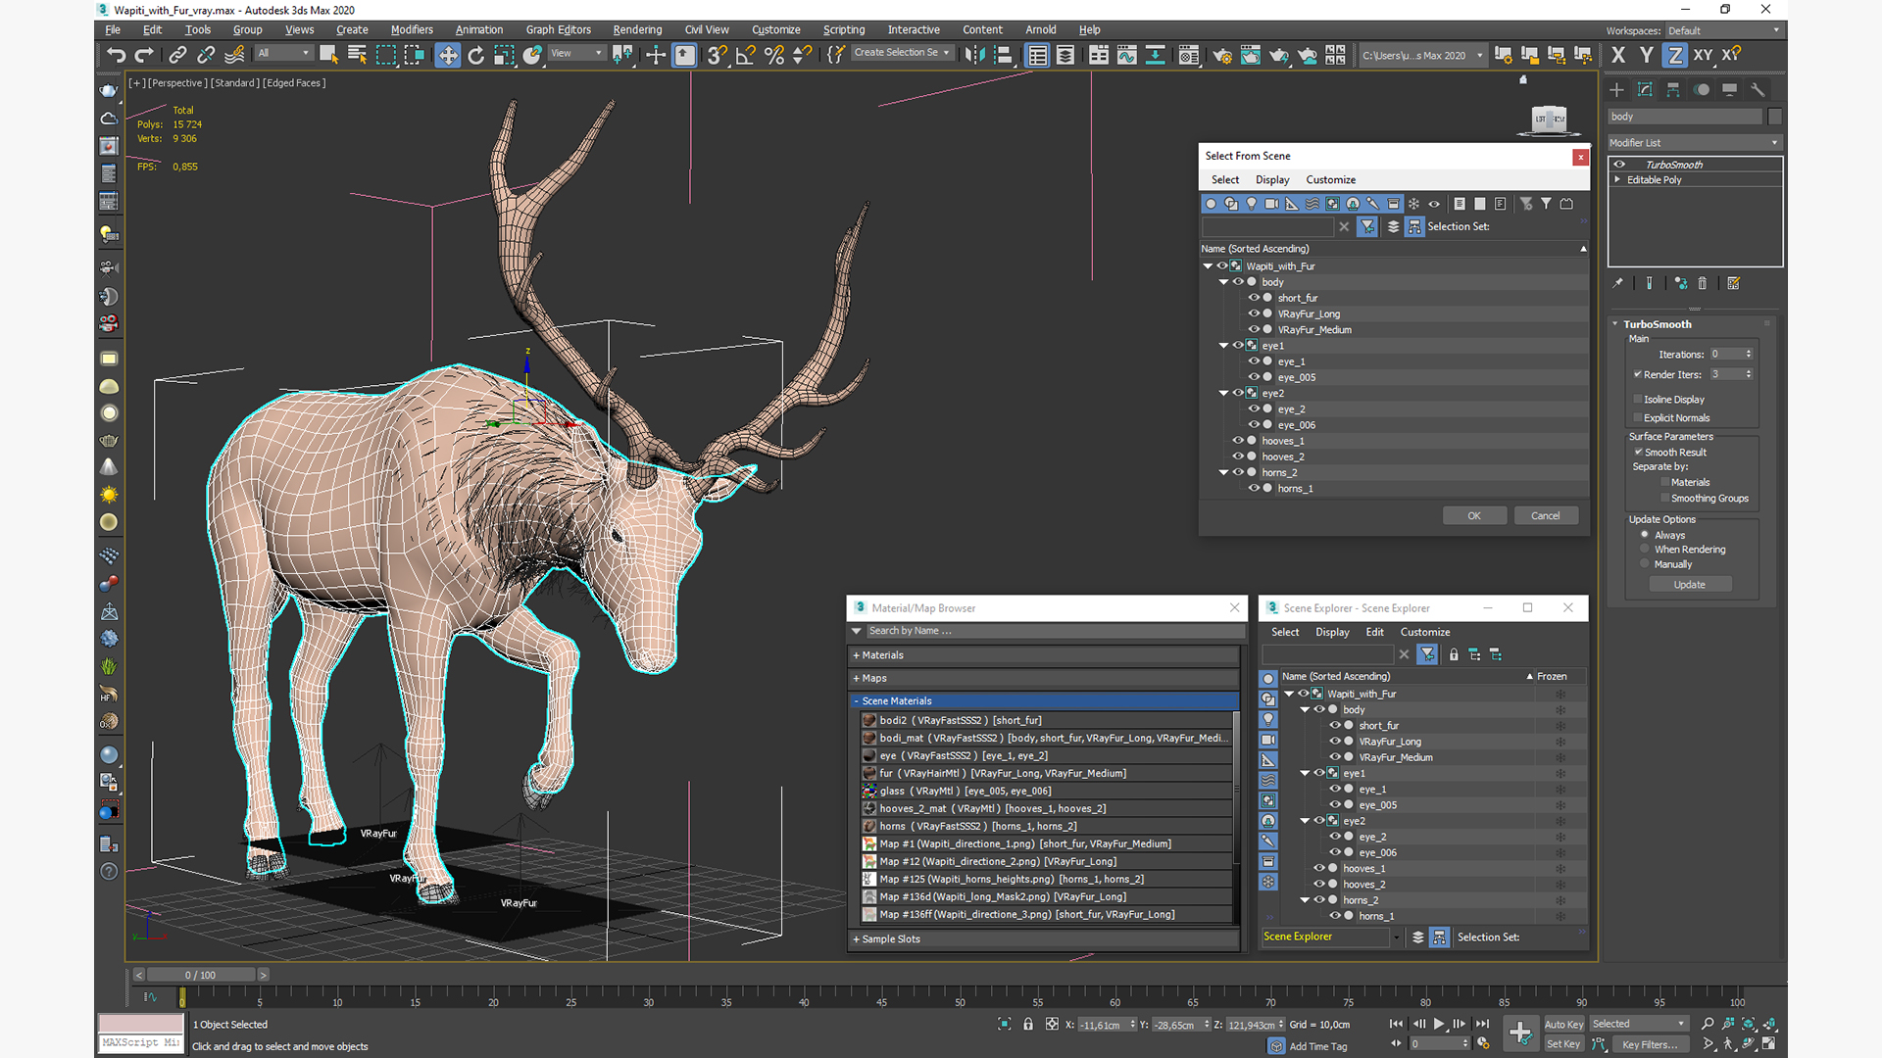Click the time slider 0 / 100 handle

tap(200, 976)
